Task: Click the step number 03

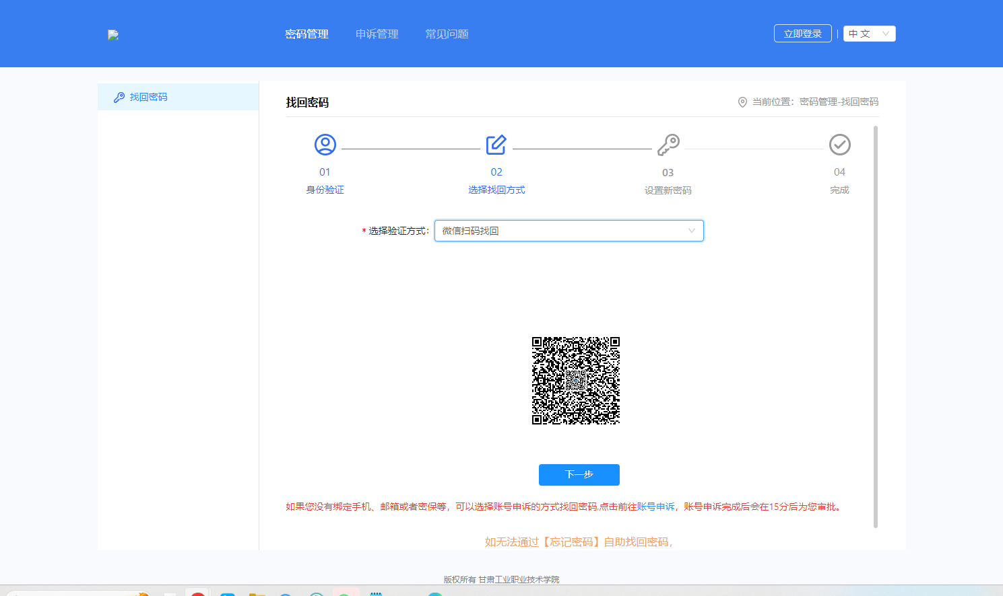Action: 668,173
